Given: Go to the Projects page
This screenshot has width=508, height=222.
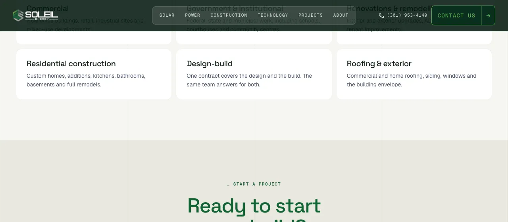Looking at the screenshot, I should 311,15.
